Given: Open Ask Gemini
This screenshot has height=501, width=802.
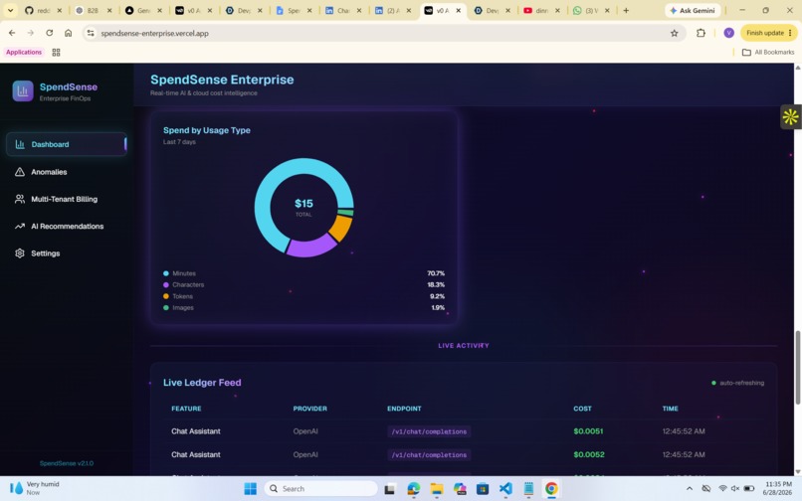Looking at the screenshot, I should 693,10.
